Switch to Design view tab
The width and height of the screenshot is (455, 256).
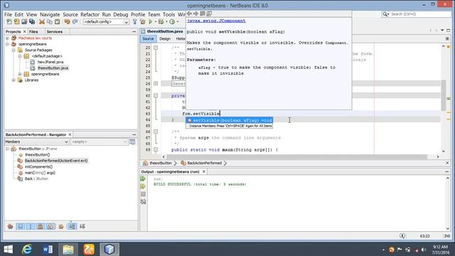165,38
